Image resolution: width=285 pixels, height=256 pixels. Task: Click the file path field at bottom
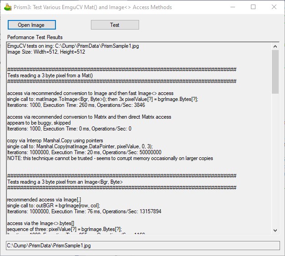[143, 246]
